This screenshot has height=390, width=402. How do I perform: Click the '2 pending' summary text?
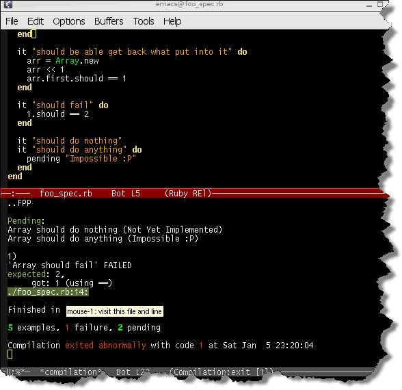pos(139,328)
